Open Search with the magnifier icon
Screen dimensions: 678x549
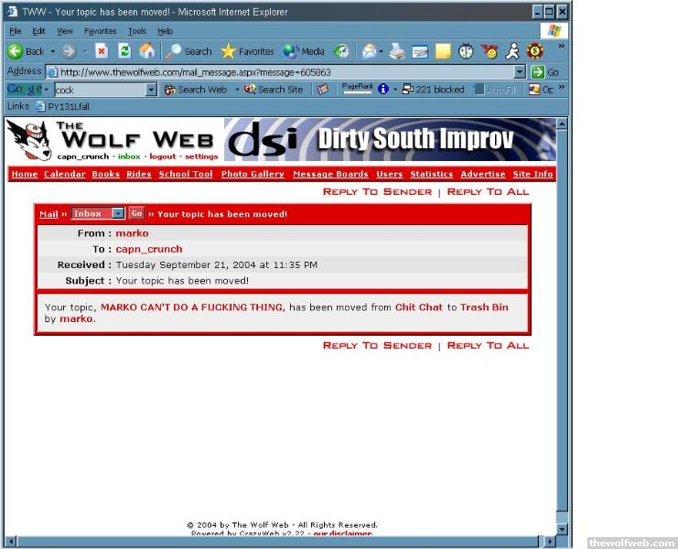click(x=189, y=51)
